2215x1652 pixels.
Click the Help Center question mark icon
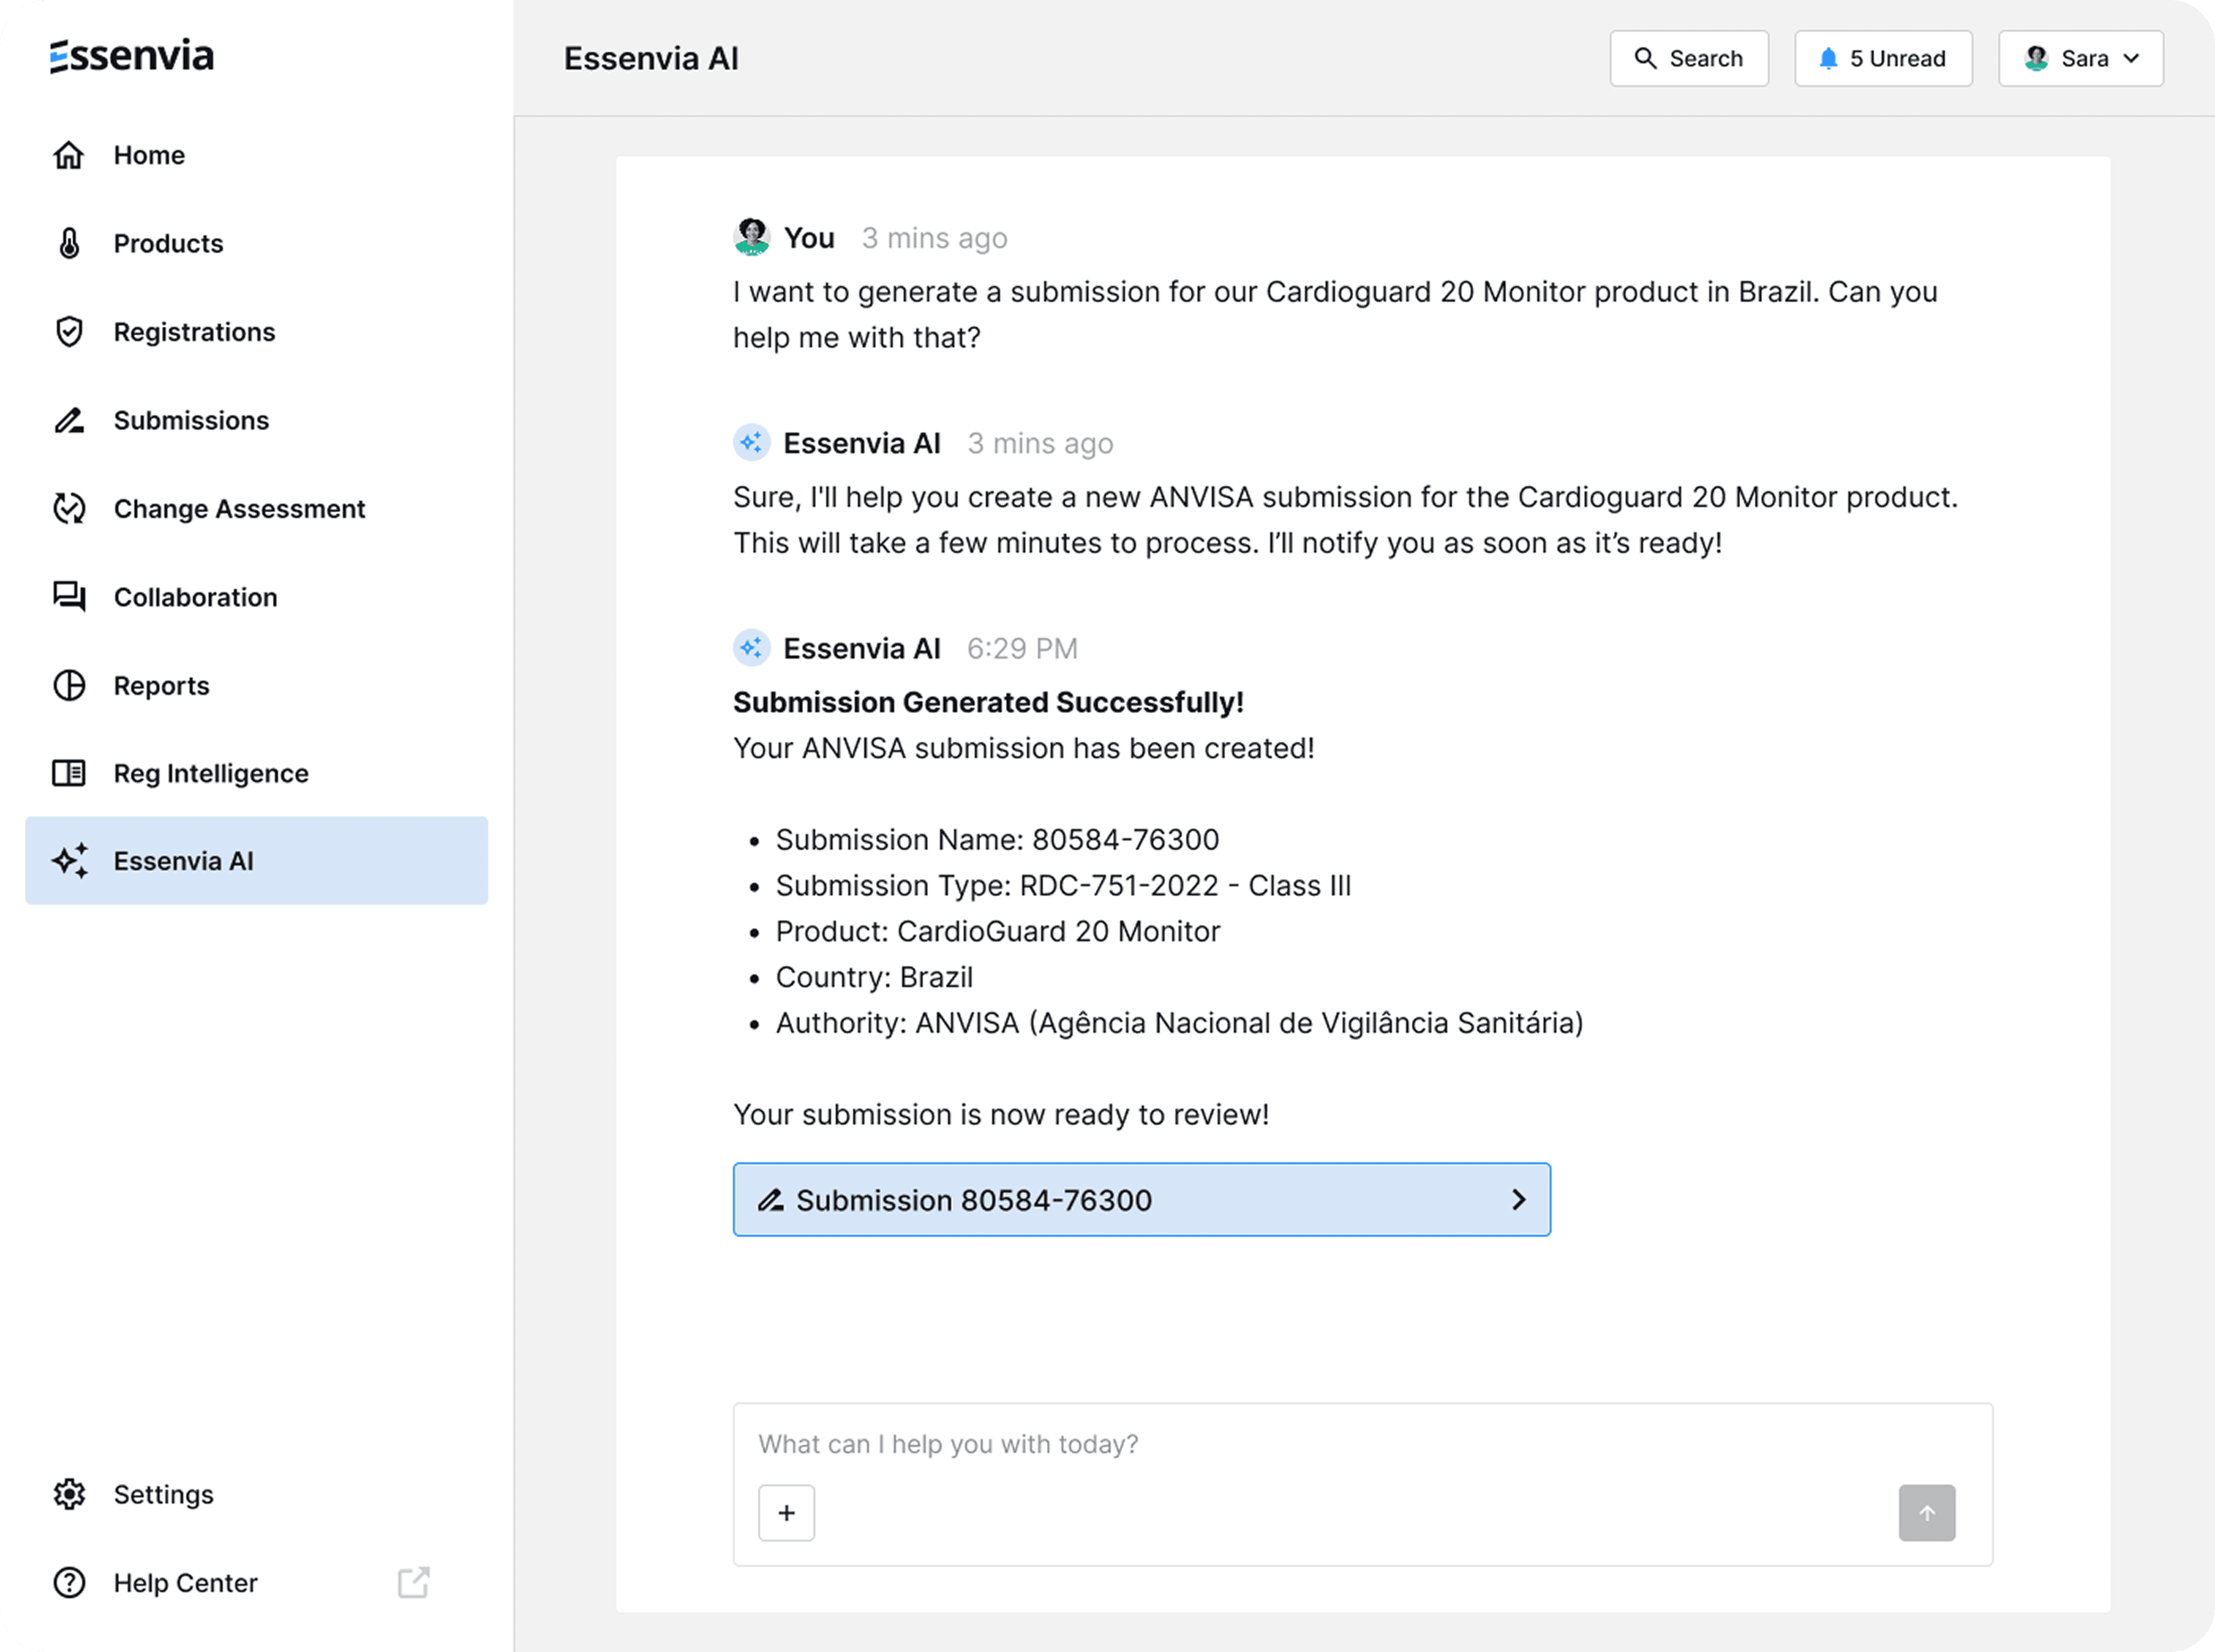(x=69, y=1583)
